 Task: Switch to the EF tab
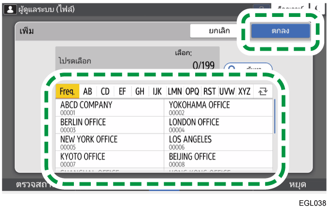point(122,91)
